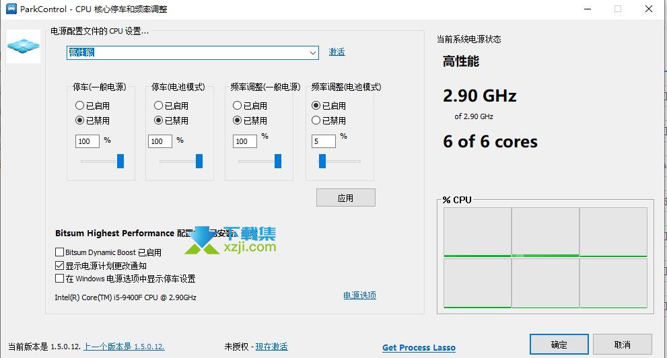The image size is (667, 358).
Task: Click the blue core tiles logo
Action: pyautogui.click(x=24, y=46)
